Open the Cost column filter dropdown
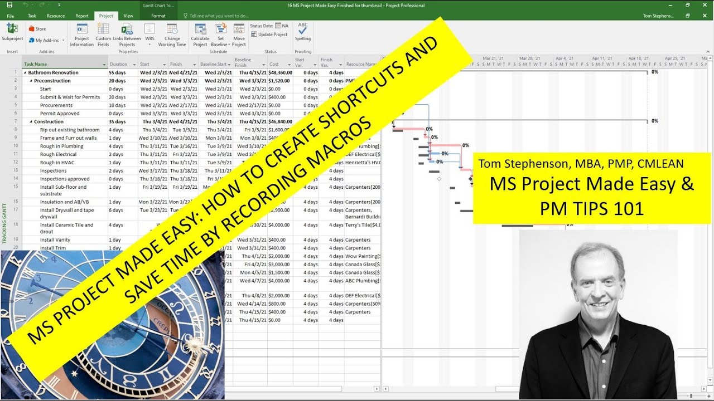714x401 pixels. click(288, 65)
